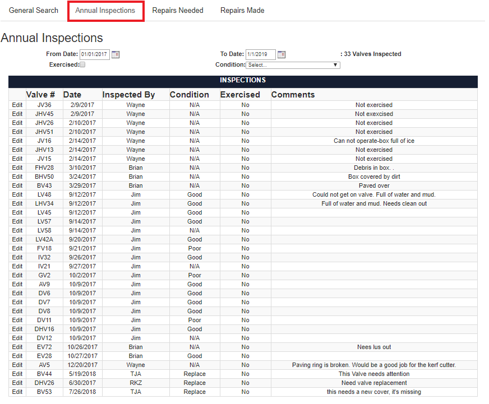Click comment 'Can not operate-box full of ice'

pyautogui.click(x=374, y=141)
